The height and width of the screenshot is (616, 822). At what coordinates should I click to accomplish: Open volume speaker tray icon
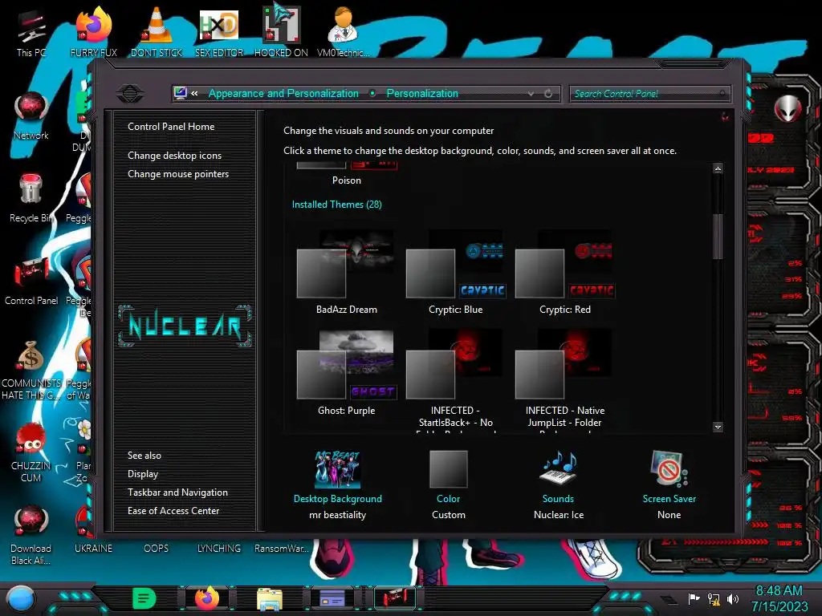(732, 598)
